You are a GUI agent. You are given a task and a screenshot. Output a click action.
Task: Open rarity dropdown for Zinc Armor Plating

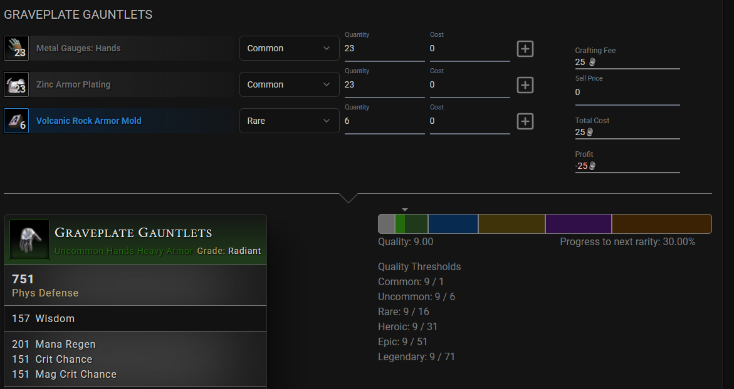pyautogui.click(x=289, y=84)
